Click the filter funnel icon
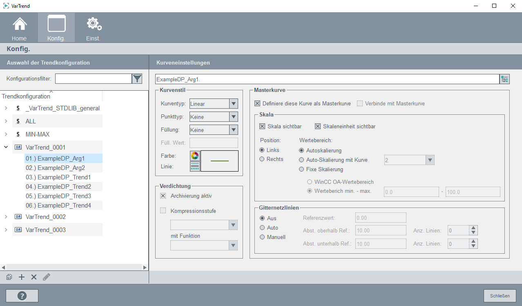This screenshot has height=306, width=522. click(x=137, y=78)
